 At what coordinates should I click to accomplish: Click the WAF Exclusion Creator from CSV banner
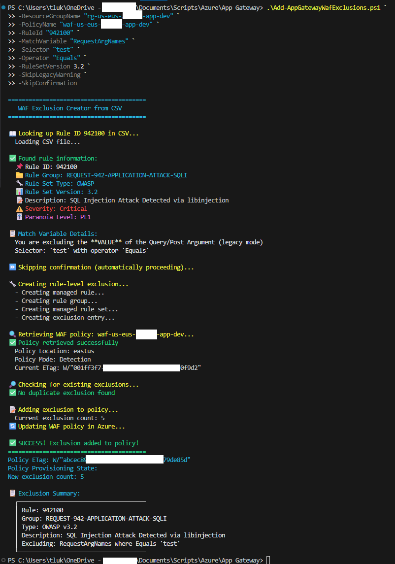pos(70,108)
